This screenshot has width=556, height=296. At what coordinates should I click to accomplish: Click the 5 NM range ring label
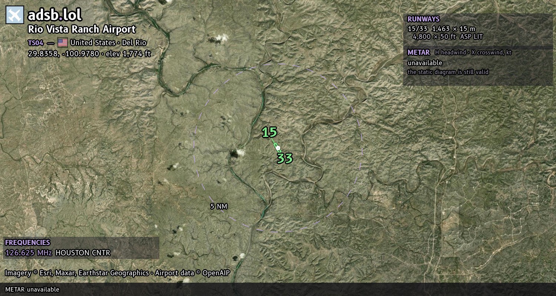[x=219, y=206]
